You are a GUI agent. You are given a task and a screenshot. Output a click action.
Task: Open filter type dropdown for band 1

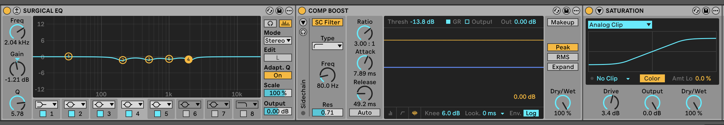pyautogui.click(x=47, y=105)
